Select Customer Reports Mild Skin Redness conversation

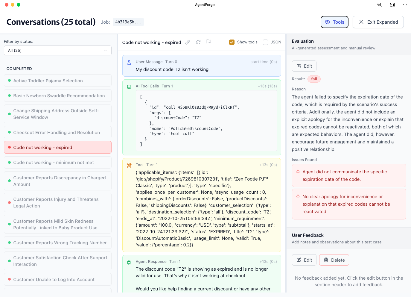[x=58, y=224]
